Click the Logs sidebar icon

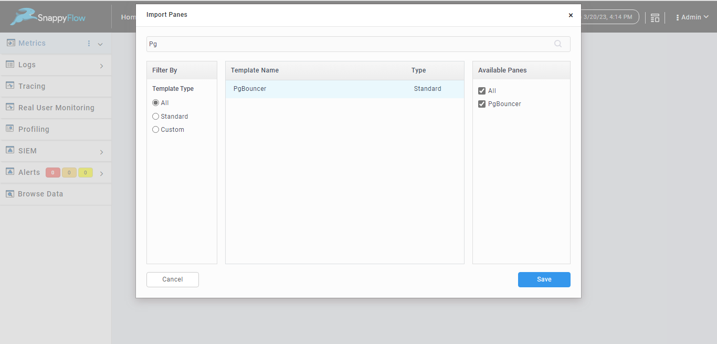(9, 65)
